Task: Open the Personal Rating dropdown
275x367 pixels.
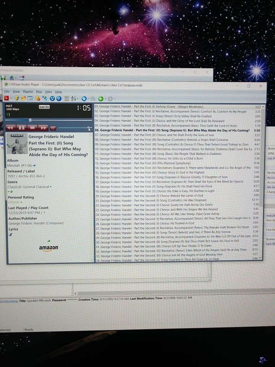Action: click(x=21, y=202)
